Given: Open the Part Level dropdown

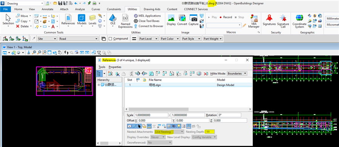Looking at the screenshot, I should (148, 39).
